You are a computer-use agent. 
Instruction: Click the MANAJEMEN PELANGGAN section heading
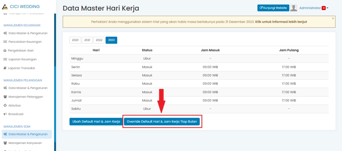coord(23,80)
